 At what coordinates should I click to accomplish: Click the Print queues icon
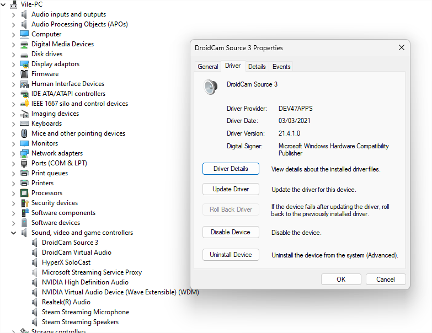[x=24, y=173]
